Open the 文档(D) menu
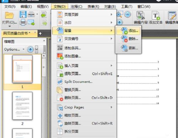The height and width of the screenshot is (138, 178). [59, 6]
